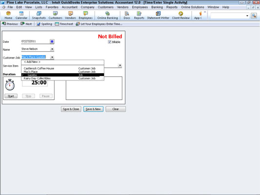Screen dimensions: 260x195
Task: Expand the Name dropdown arrow
Action: click(52, 49)
